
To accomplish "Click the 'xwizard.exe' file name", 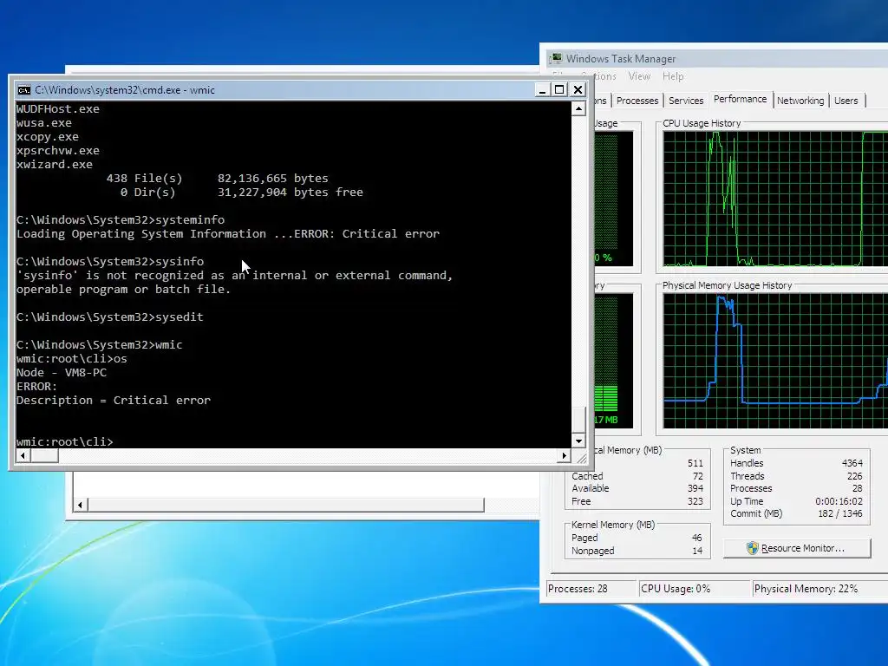I will pyautogui.click(x=55, y=164).
